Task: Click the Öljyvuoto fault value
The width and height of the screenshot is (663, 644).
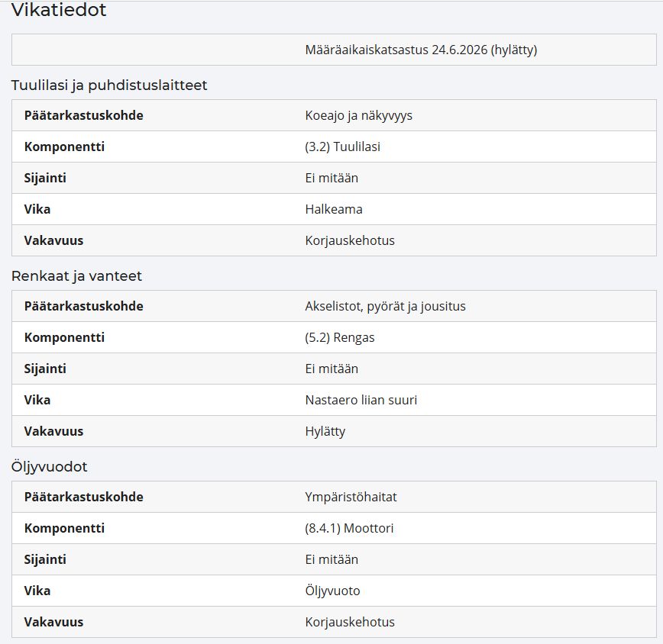Action: [x=332, y=591]
